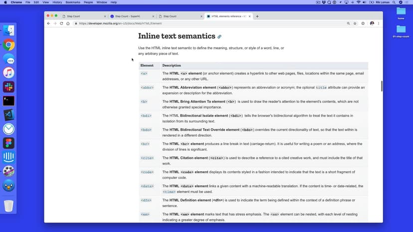Open the Chrome three-dot menu
The image size is (413, 232).
coord(379,23)
